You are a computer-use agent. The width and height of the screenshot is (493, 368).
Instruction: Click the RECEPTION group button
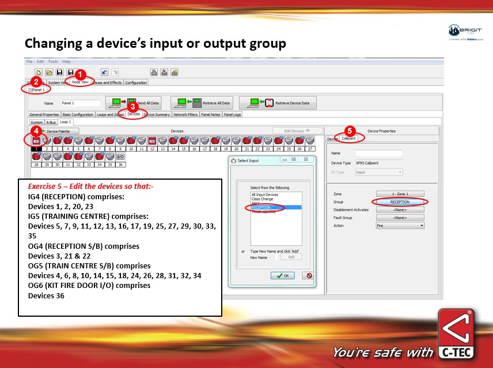tap(400, 202)
